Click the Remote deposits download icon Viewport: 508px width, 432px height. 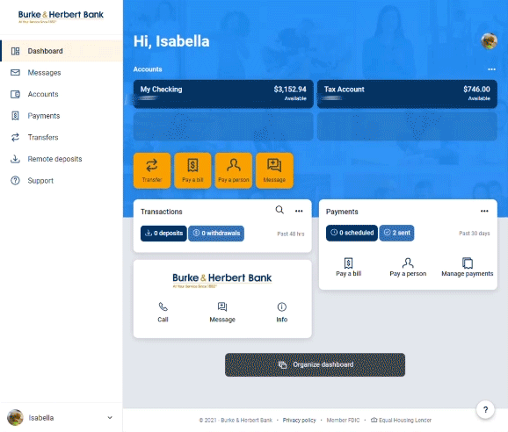tap(15, 159)
